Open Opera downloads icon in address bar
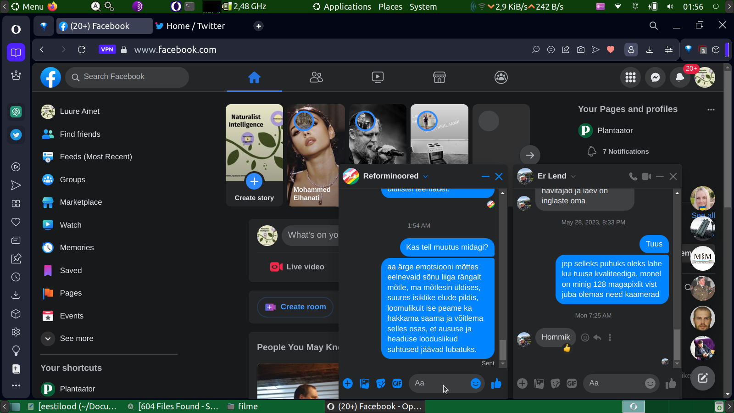The height and width of the screenshot is (413, 734). pyautogui.click(x=650, y=50)
